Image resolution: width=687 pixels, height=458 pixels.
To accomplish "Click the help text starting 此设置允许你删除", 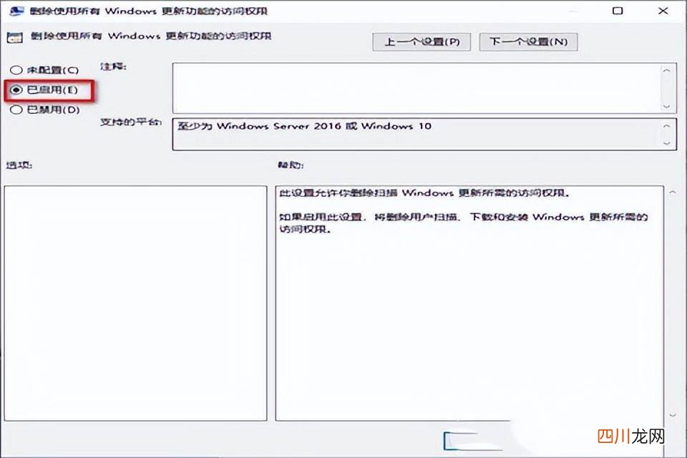I will pos(424,193).
